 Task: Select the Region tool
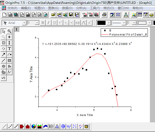4,72
